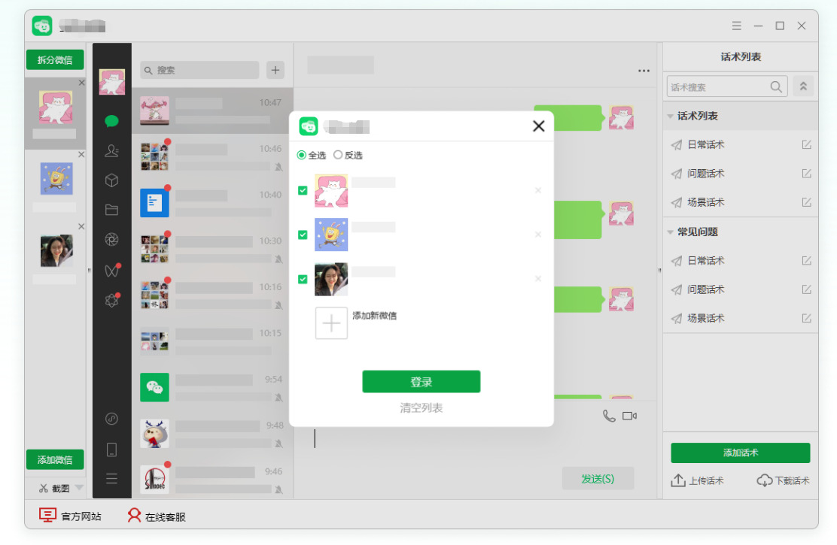837x545 pixels.
Task: Uncheck the woman photo account checkbox
Action: pyautogui.click(x=303, y=279)
